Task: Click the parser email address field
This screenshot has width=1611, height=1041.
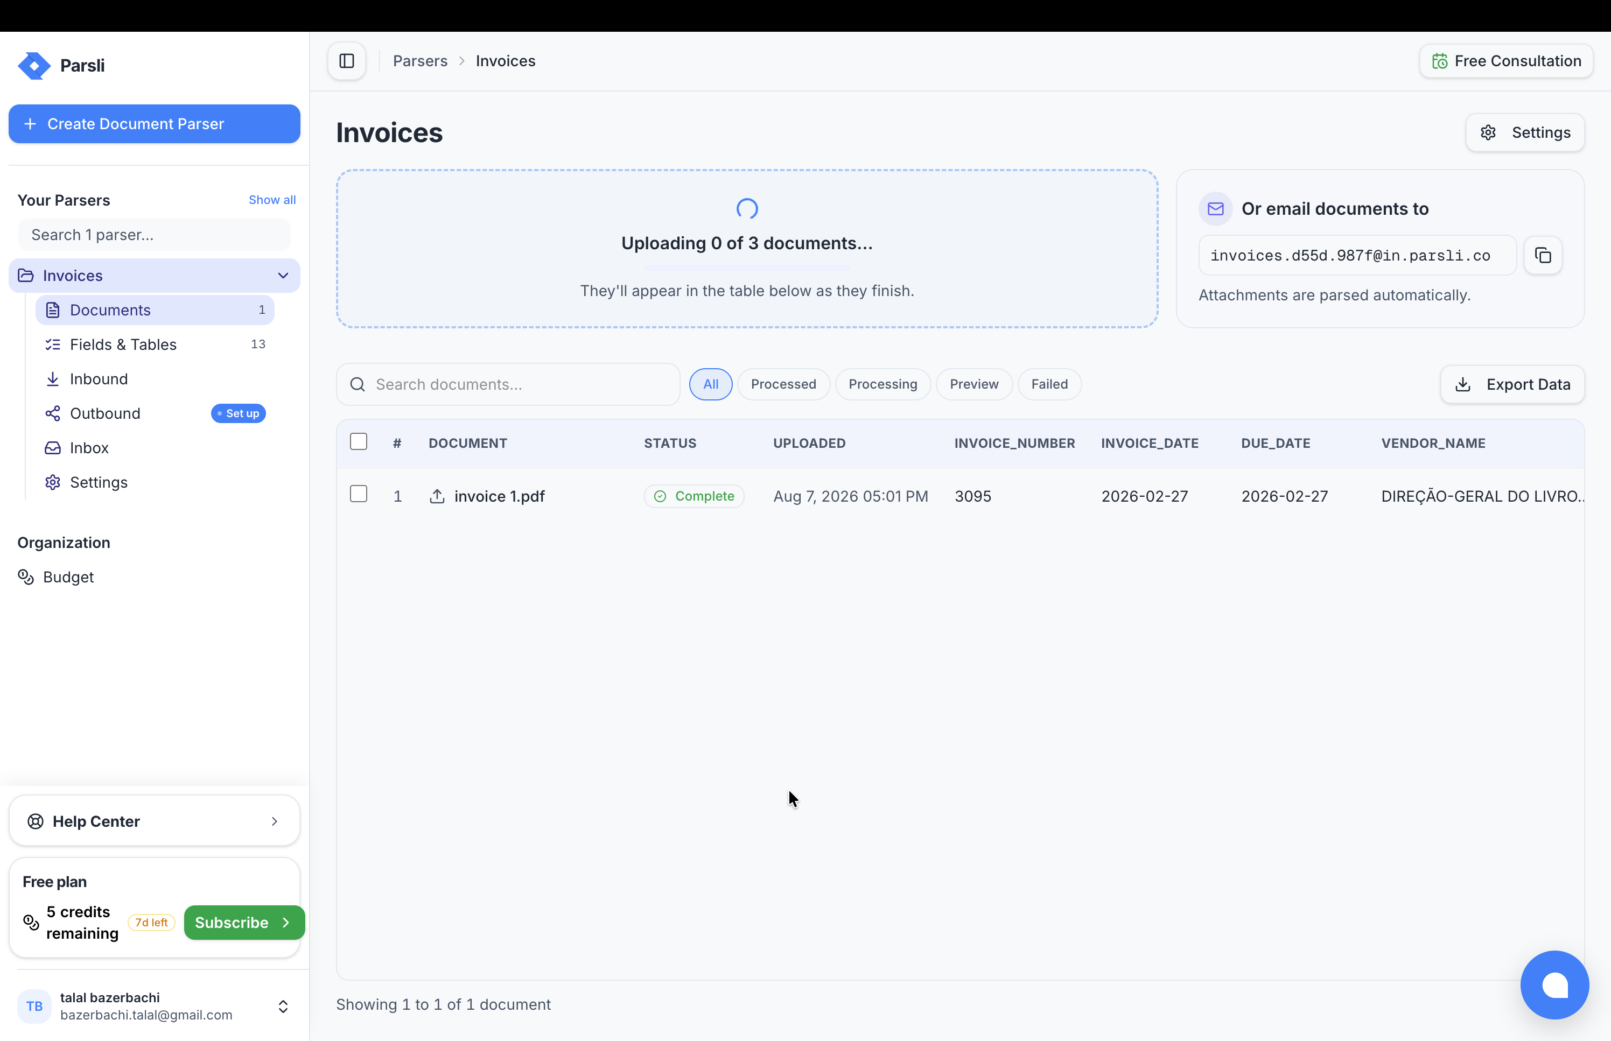Action: point(1357,256)
